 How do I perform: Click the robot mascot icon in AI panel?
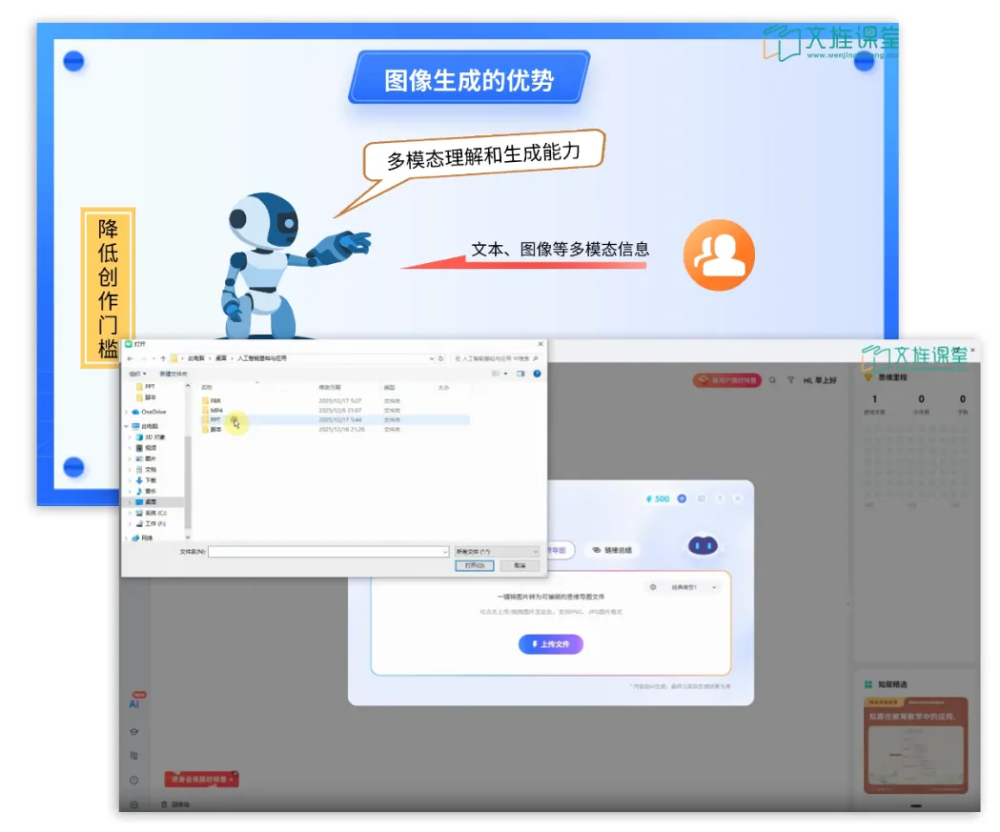point(703,545)
